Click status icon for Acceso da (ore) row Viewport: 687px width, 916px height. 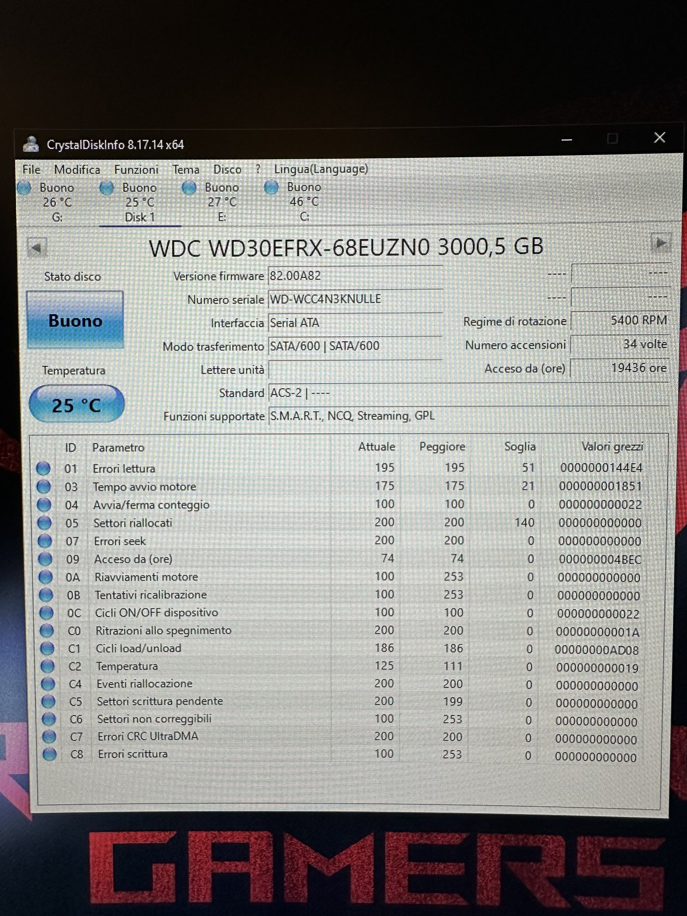tap(45, 559)
